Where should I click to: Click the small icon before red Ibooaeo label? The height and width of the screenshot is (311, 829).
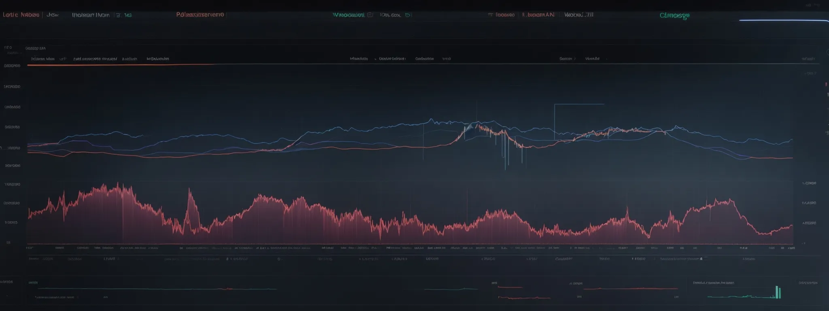[x=490, y=15]
